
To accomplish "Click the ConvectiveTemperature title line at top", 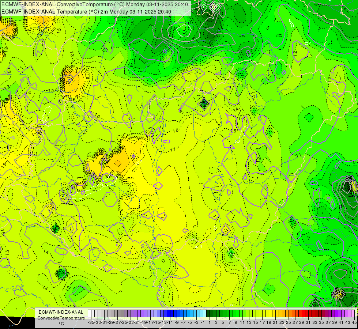I will click(95, 4).
